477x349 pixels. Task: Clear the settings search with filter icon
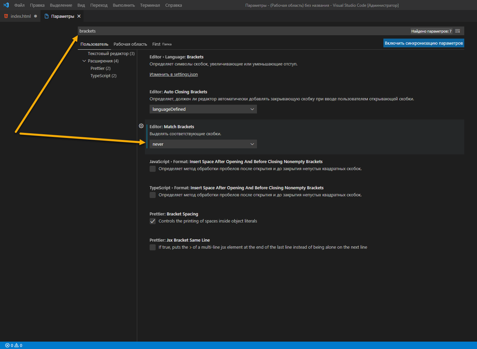(458, 31)
